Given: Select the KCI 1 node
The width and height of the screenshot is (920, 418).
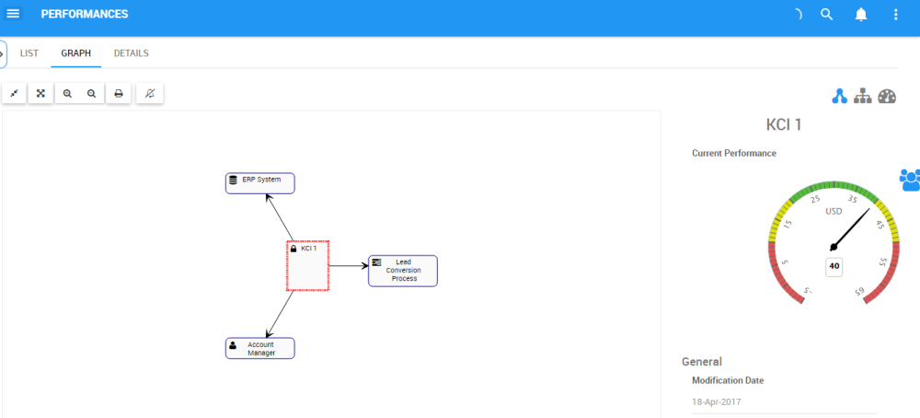Looking at the screenshot, I should 307,265.
